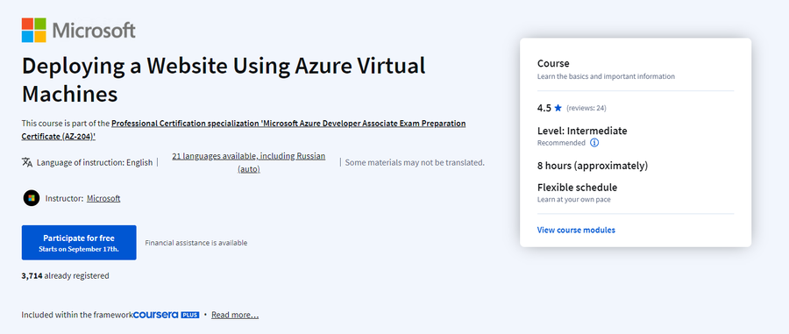Viewport: 789px width, 334px height.
Task: Open the level recommendation info icon
Action: pyautogui.click(x=594, y=143)
